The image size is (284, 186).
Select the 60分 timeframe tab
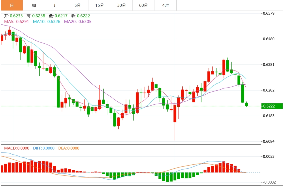[144, 5]
